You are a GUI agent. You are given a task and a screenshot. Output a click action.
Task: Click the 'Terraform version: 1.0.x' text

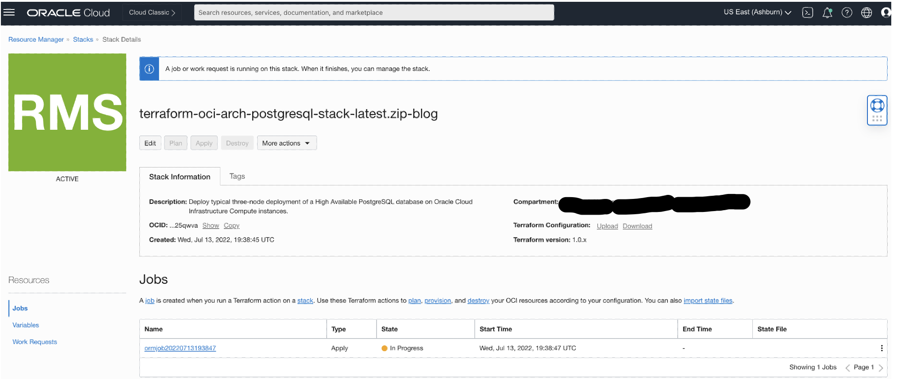click(550, 240)
